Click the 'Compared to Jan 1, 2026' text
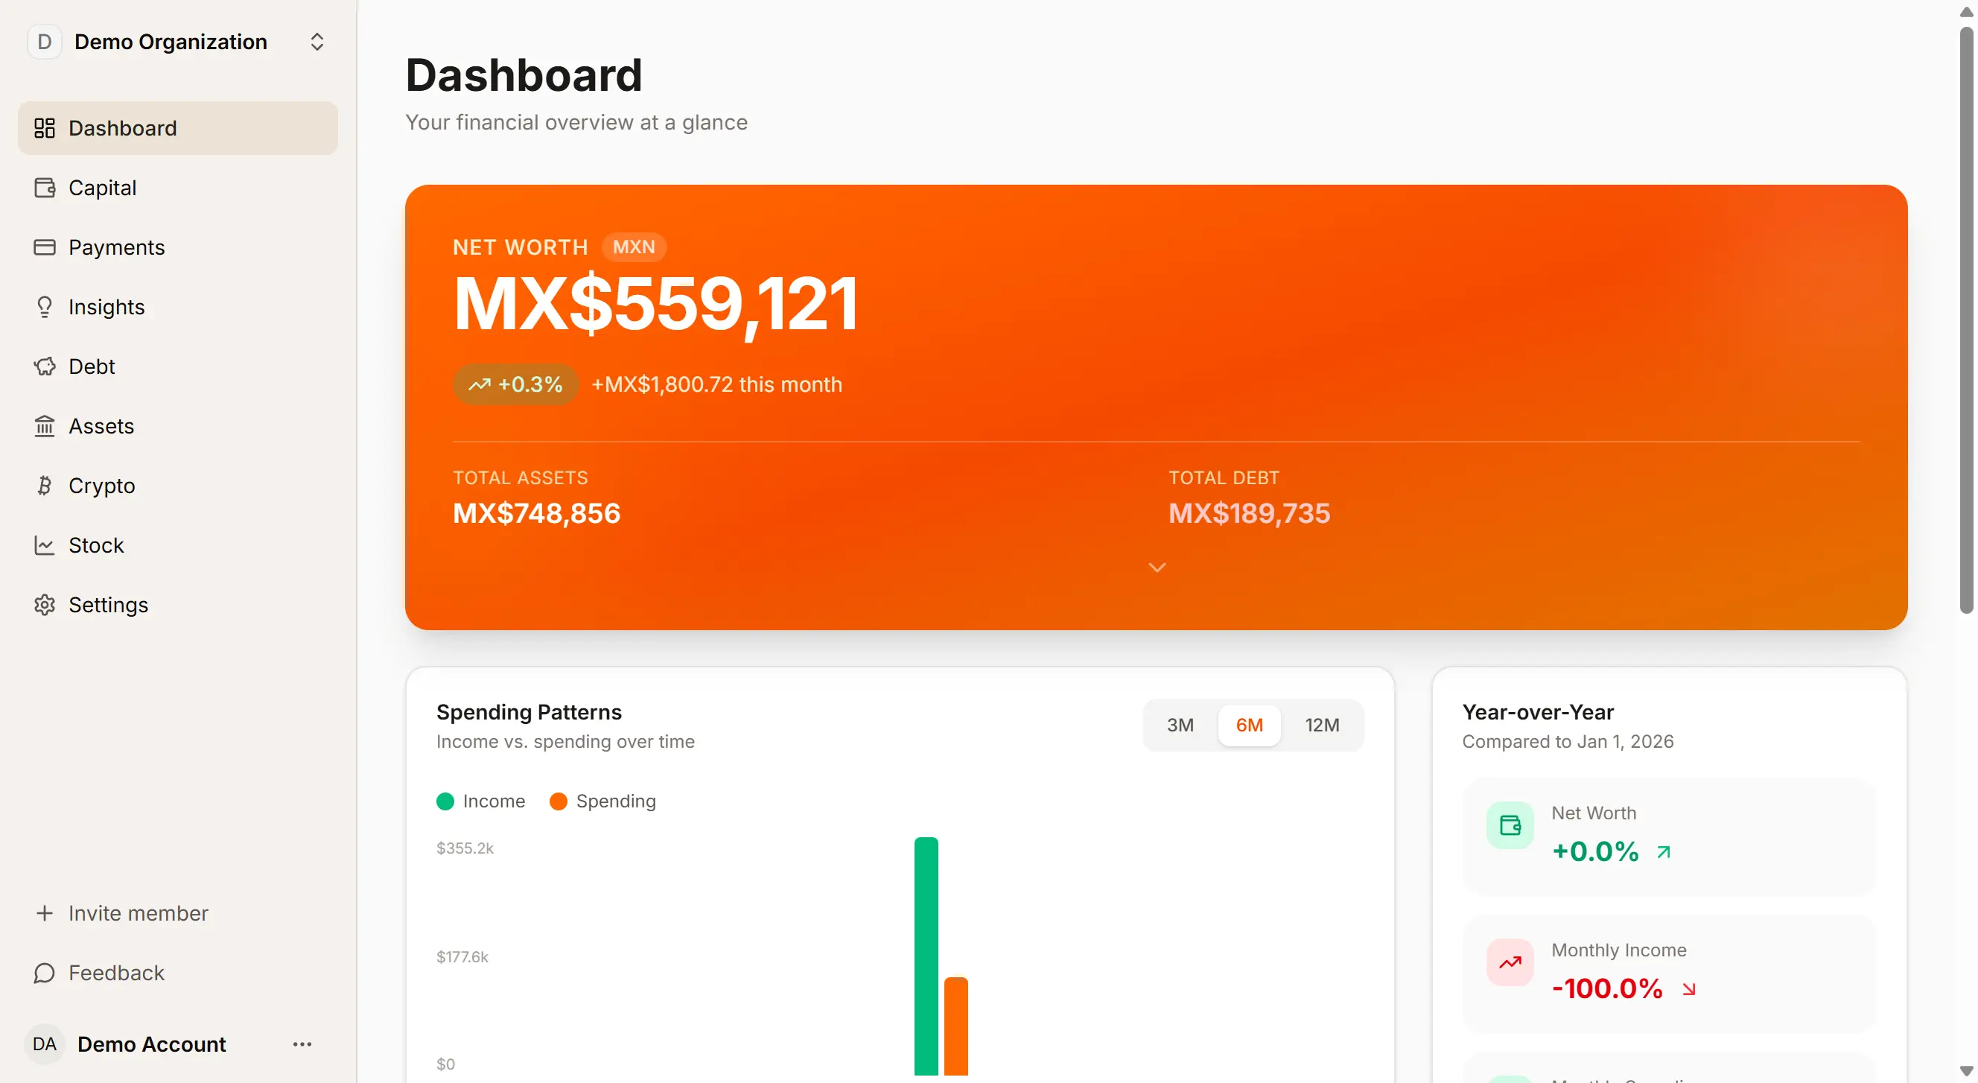 (x=1567, y=742)
